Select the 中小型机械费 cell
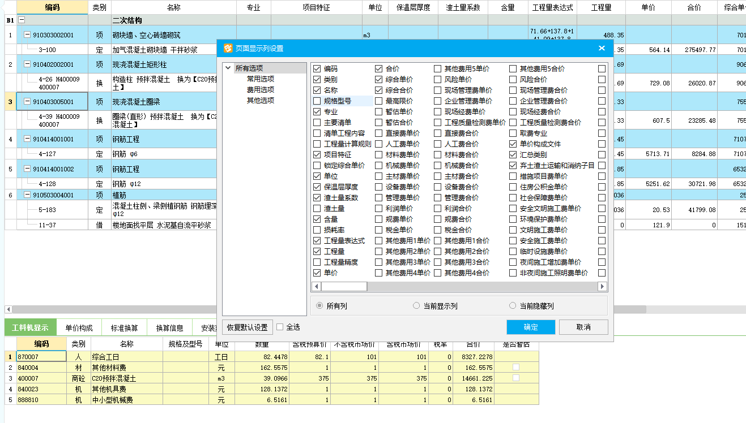The height and width of the screenshot is (423, 746). pyautogui.click(x=126, y=400)
